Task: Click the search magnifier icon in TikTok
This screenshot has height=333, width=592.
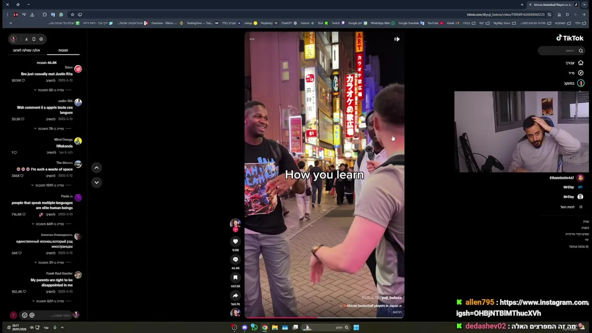Action: (x=581, y=51)
